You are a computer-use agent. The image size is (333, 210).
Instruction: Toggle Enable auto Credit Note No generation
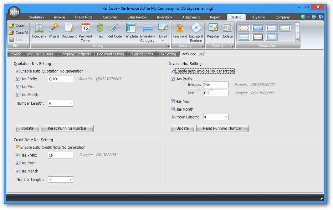pos(18,147)
